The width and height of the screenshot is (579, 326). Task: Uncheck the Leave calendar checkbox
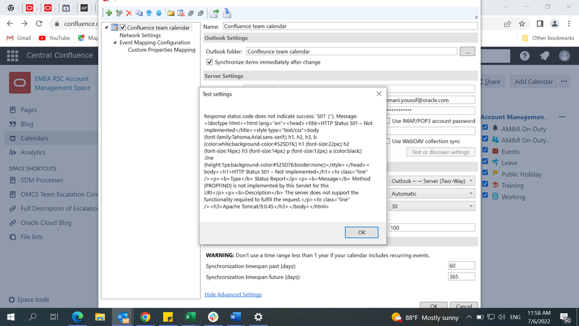485,161
